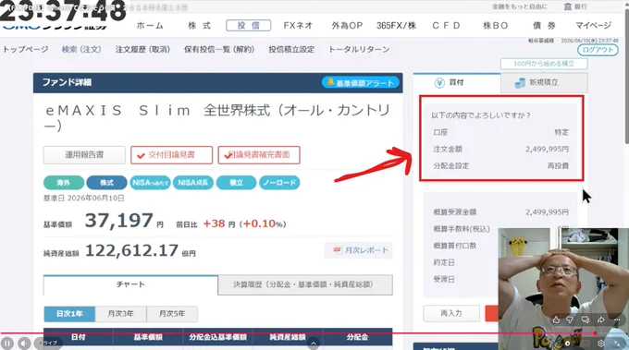
Task: Click the 株式 category tag
Action: [x=106, y=183]
